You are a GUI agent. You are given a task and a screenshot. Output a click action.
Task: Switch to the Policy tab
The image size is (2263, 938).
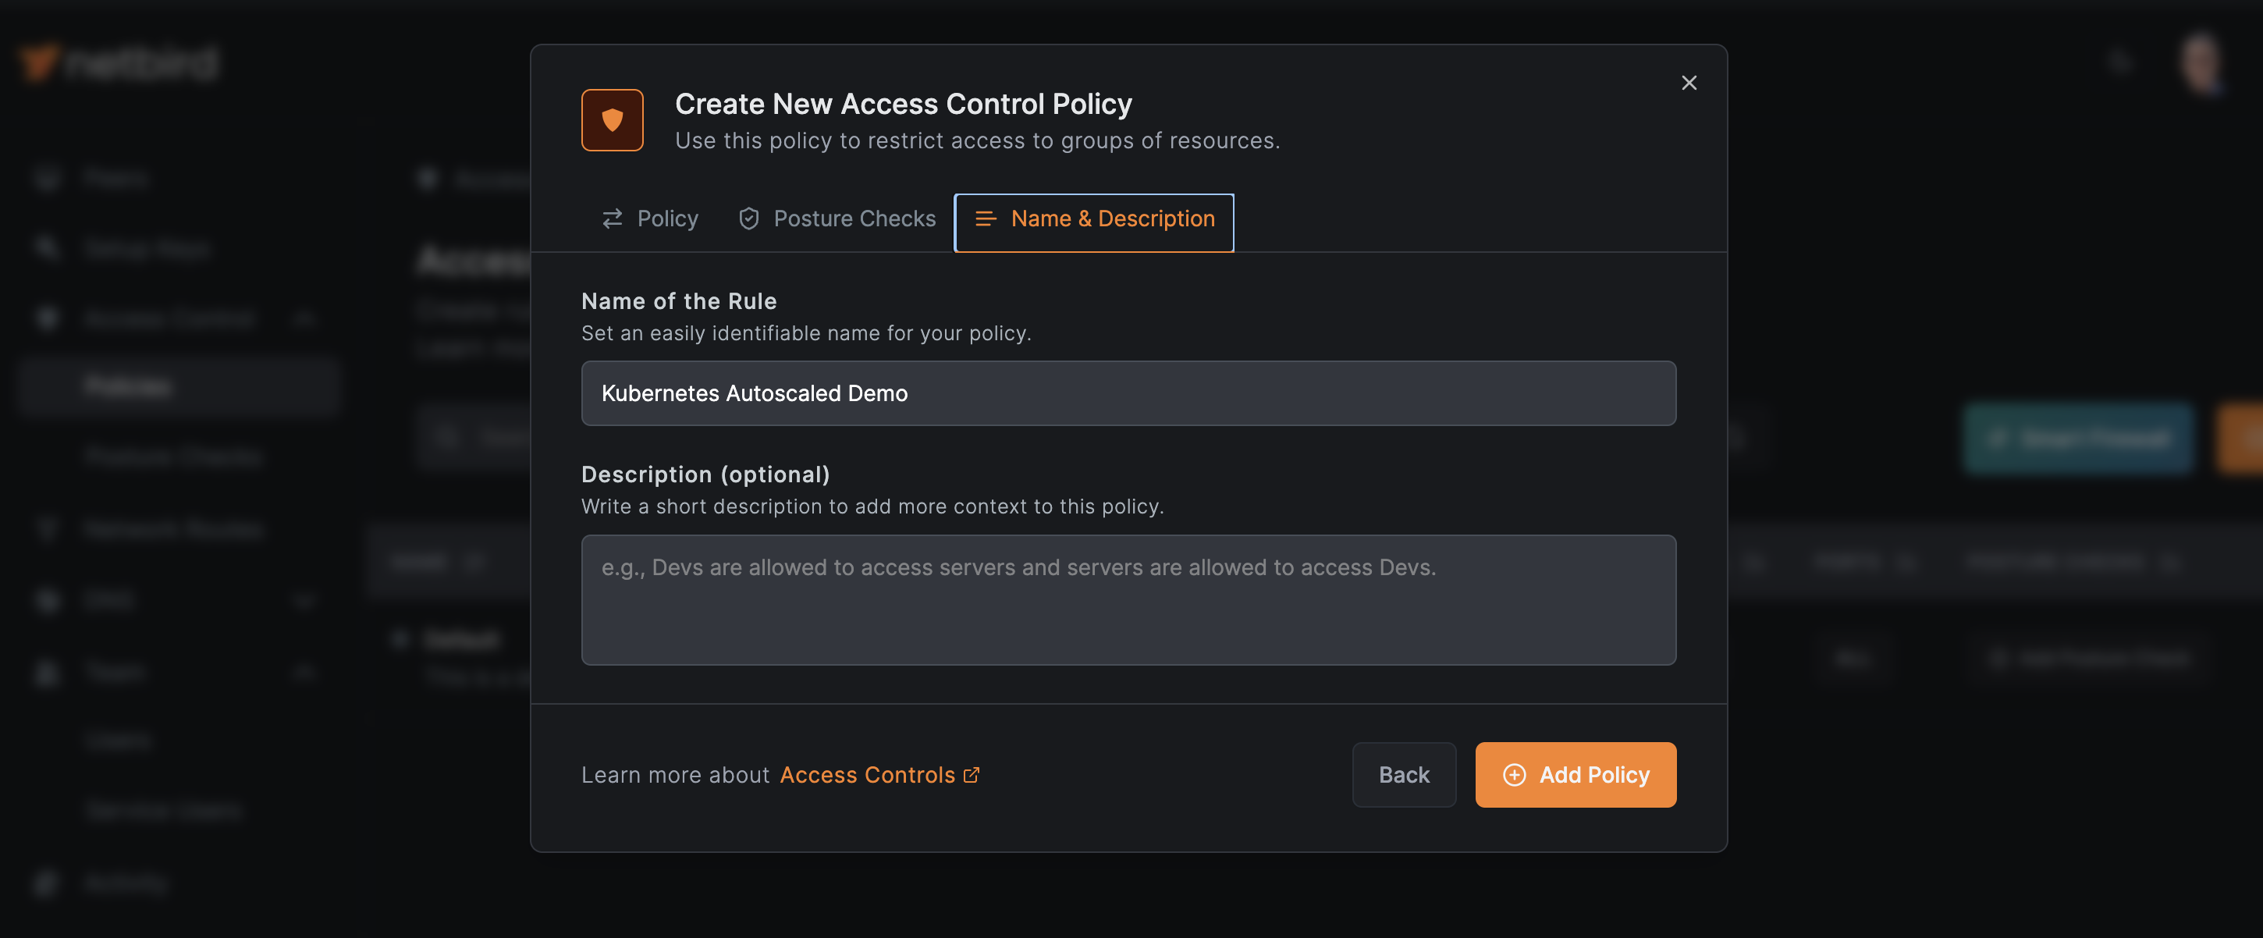650,219
